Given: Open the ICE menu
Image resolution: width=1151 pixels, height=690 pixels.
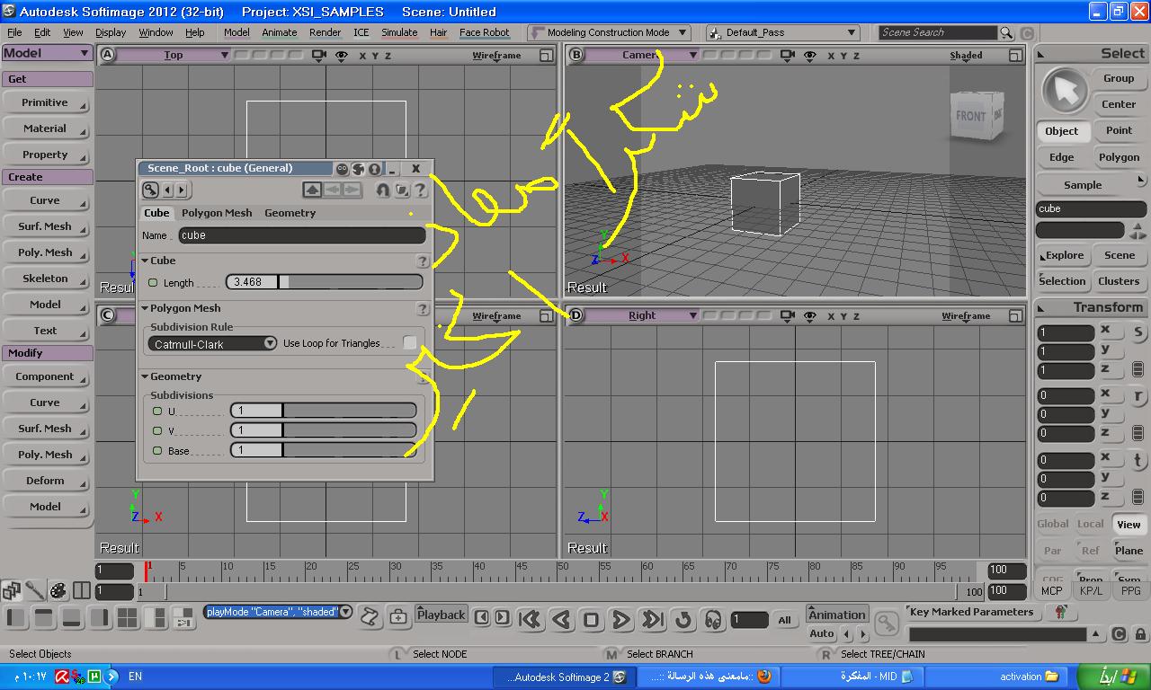Looking at the screenshot, I should pyautogui.click(x=361, y=32).
